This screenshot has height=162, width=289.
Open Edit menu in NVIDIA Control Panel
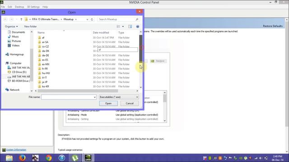[10, 7]
